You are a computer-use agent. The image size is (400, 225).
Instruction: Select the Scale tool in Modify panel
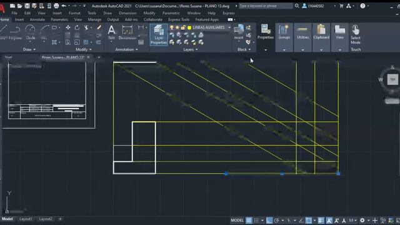coord(77,42)
